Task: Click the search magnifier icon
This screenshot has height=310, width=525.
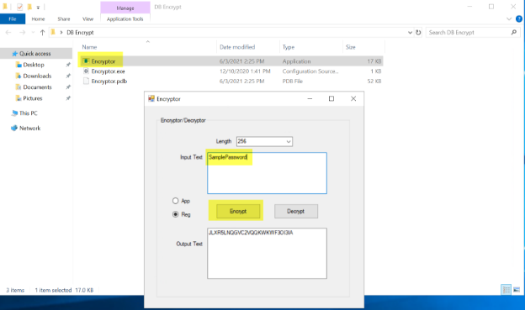Action: pyautogui.click(x=513, y=33)
